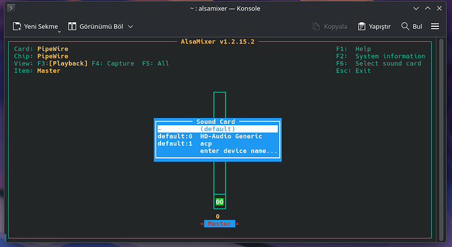Click the Kopyala copy icon
452x247 pixels.
tap(316, 26)
